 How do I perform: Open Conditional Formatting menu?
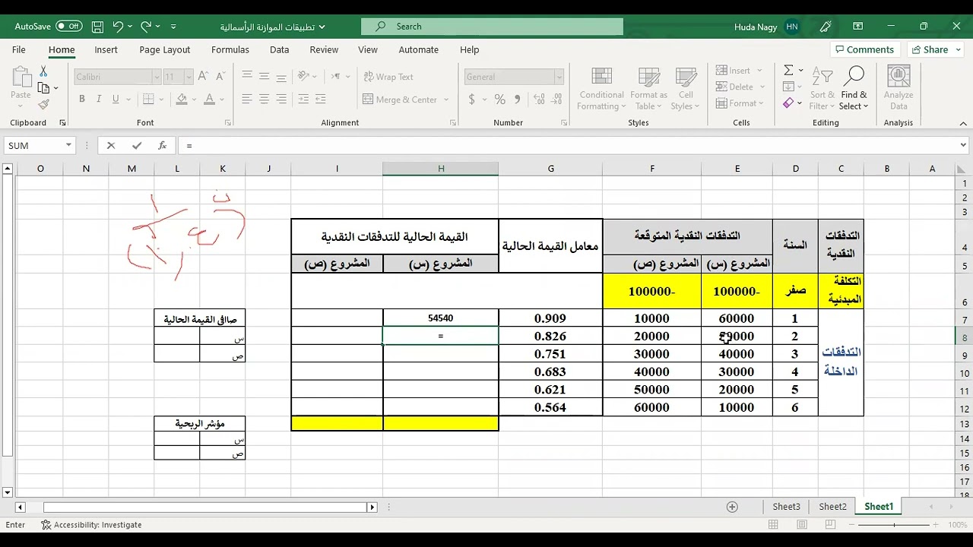[x=601, y=88]
